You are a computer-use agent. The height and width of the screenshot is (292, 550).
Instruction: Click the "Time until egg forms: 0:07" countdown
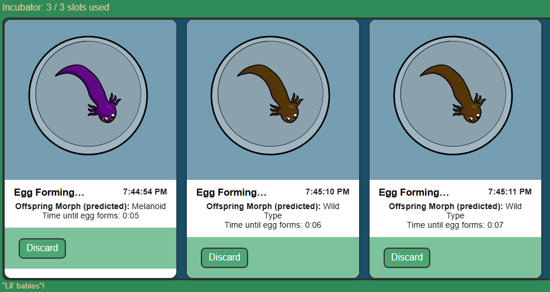(455, 225)
